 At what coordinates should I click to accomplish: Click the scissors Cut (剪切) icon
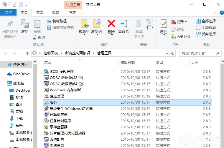34,37
